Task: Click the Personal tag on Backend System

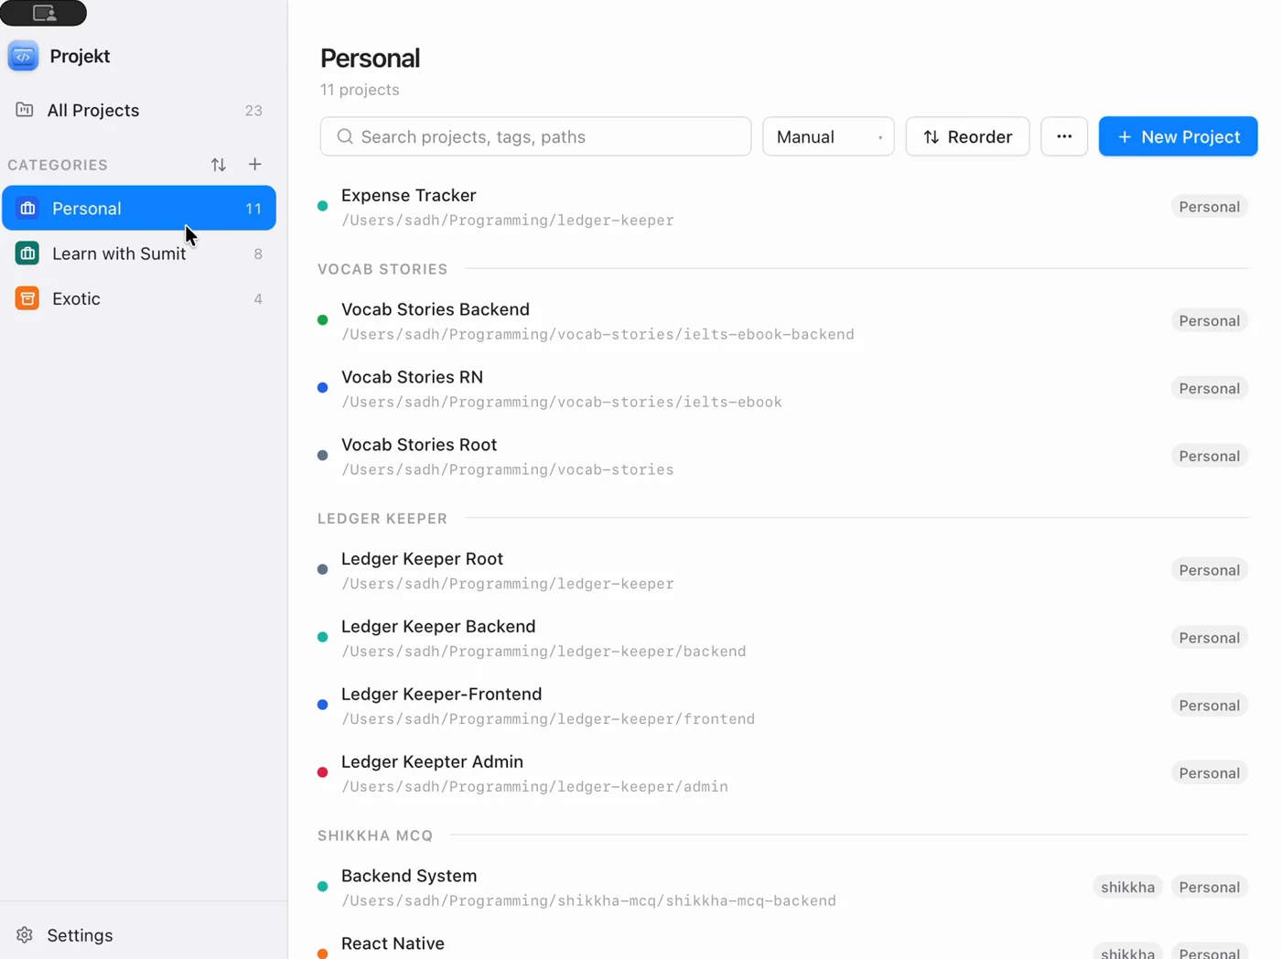Action: point(1210,887)
